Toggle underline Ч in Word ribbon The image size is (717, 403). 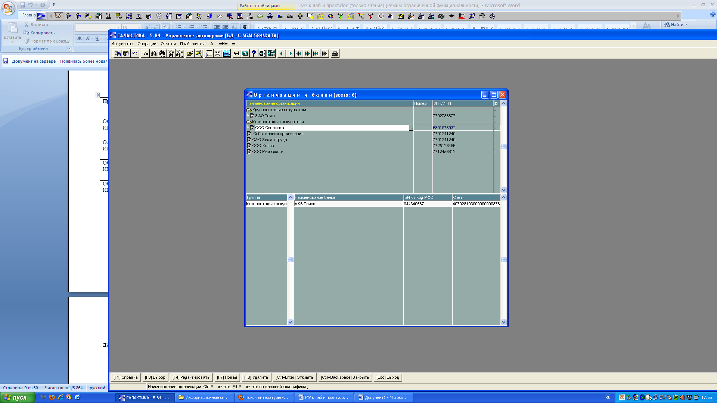[97, 38]
